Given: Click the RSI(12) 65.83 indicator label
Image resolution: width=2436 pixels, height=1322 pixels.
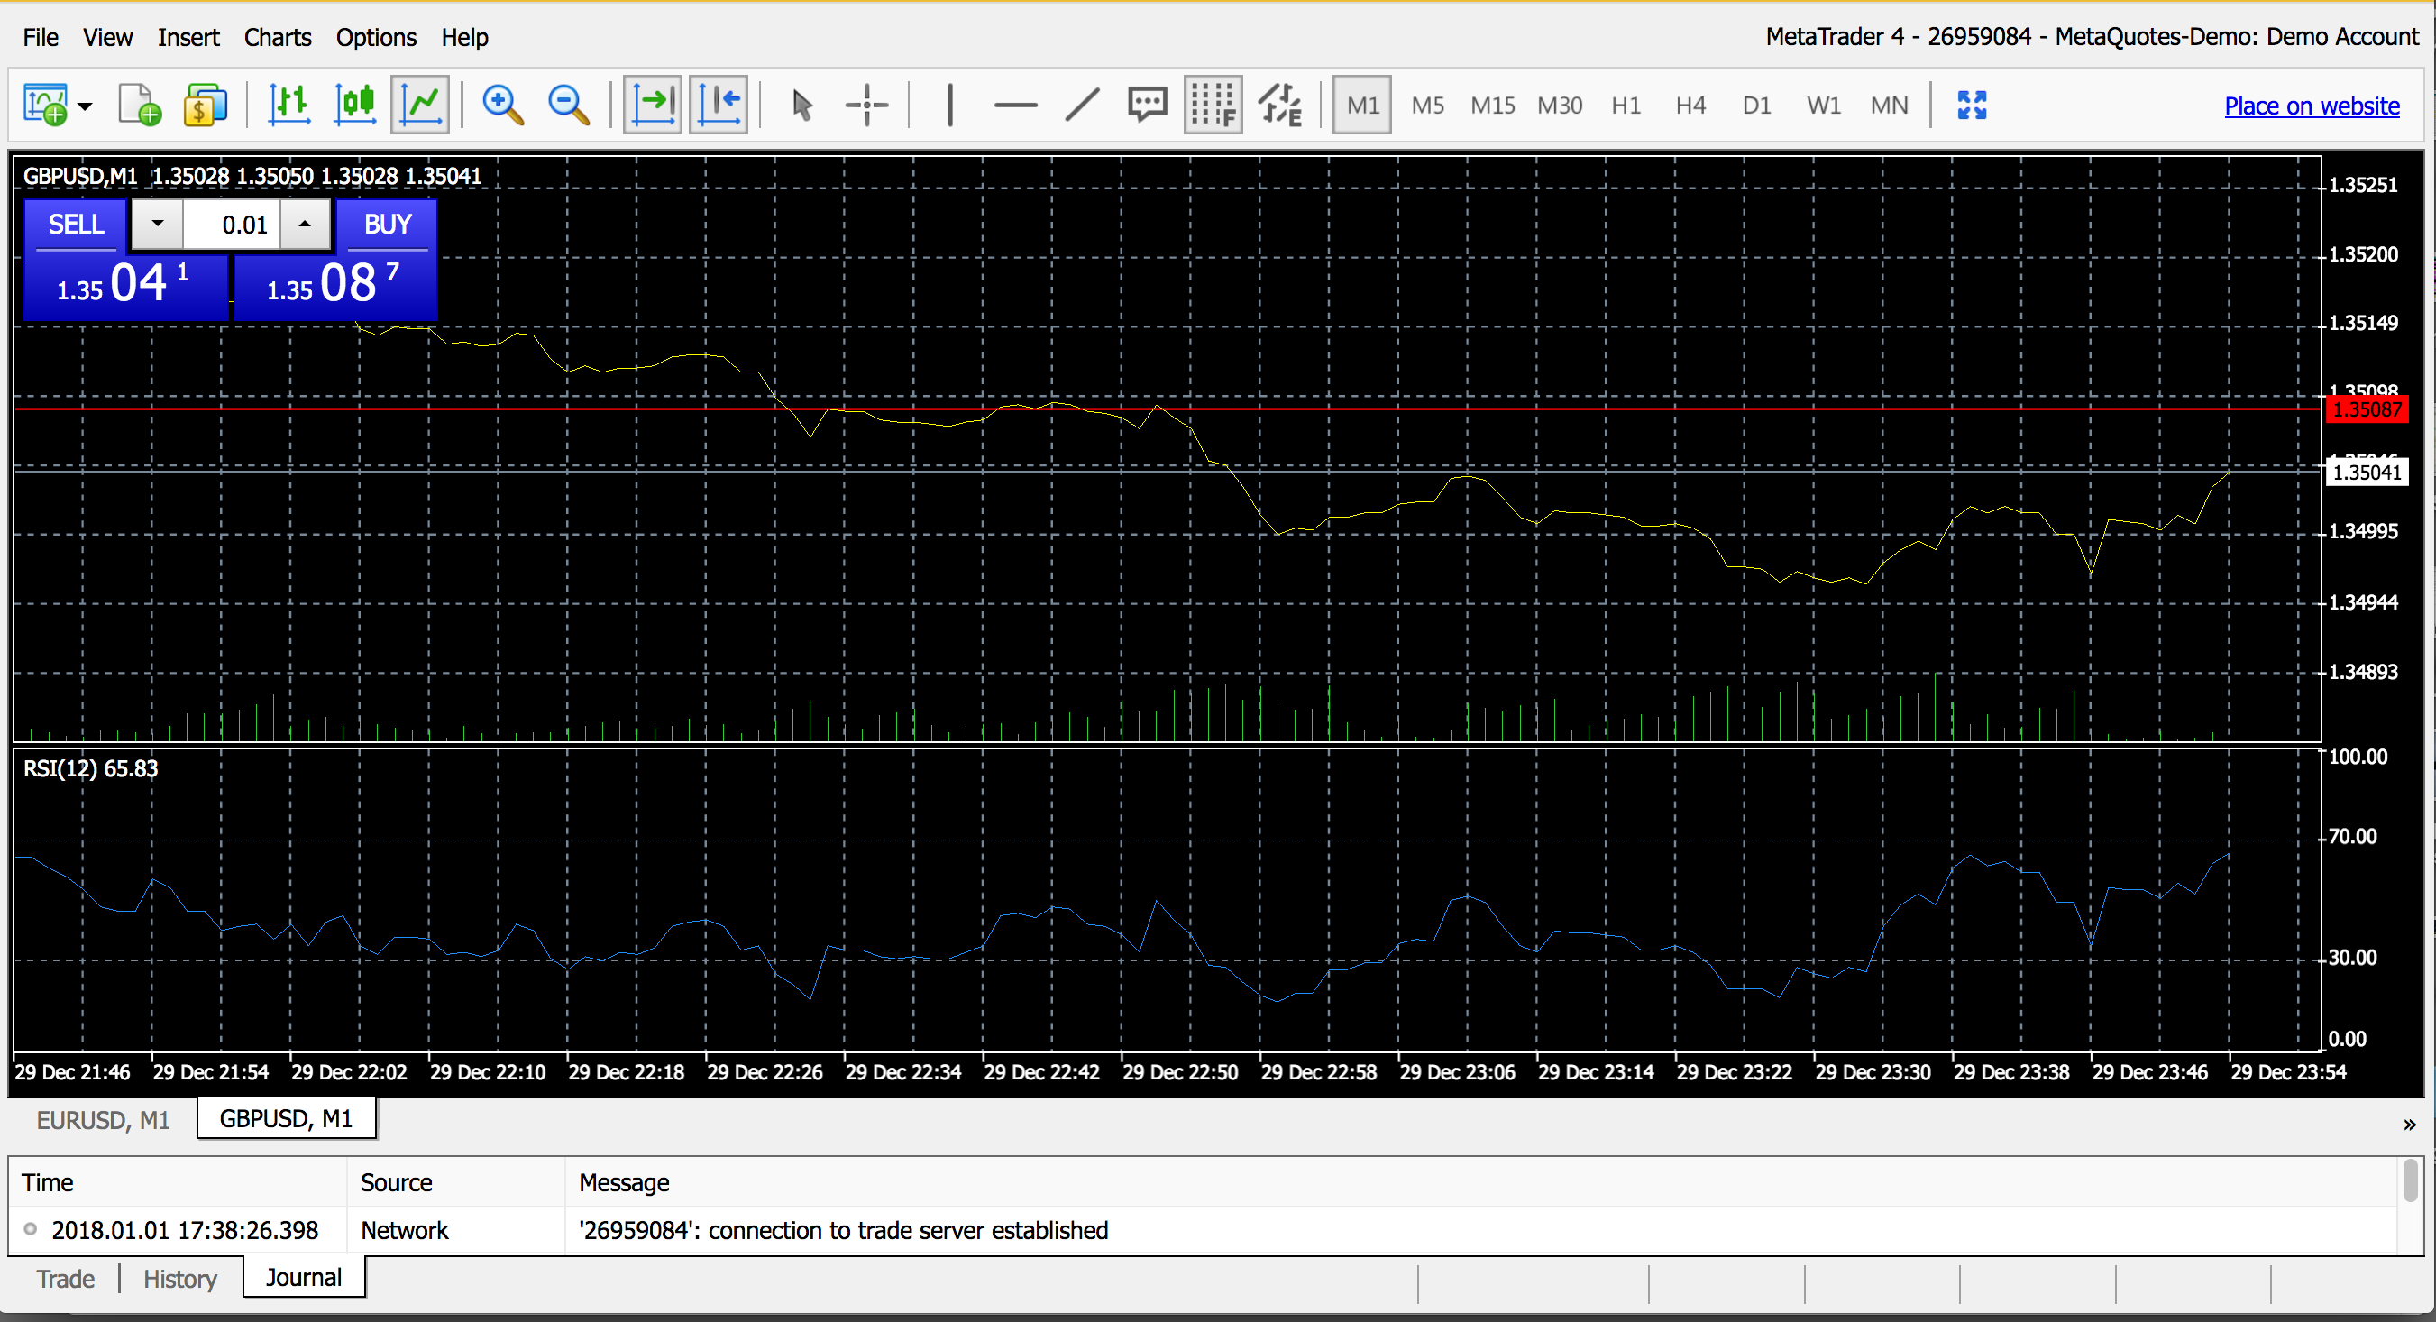Looking at the screenshot, I should (91, 769).
